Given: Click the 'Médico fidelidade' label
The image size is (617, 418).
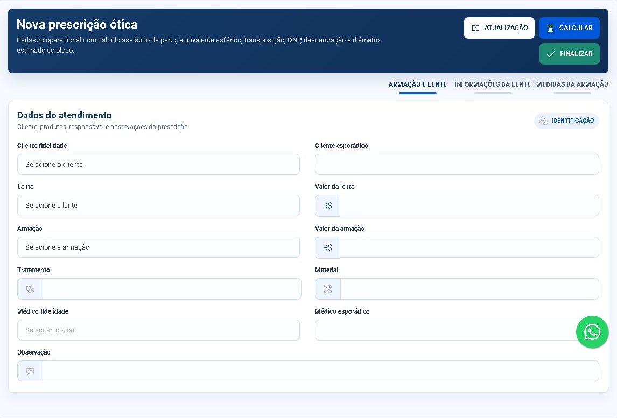Looking at the screenshot, I should click(43, 311).
